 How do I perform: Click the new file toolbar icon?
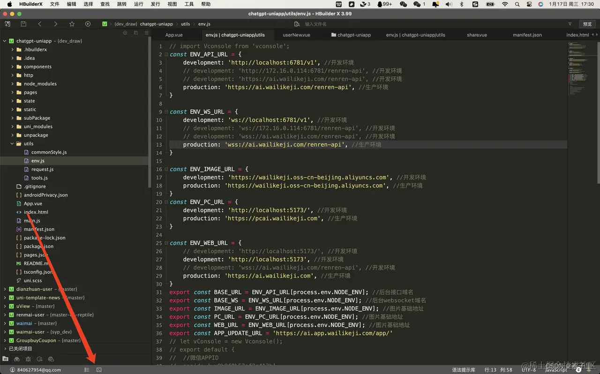7,24
